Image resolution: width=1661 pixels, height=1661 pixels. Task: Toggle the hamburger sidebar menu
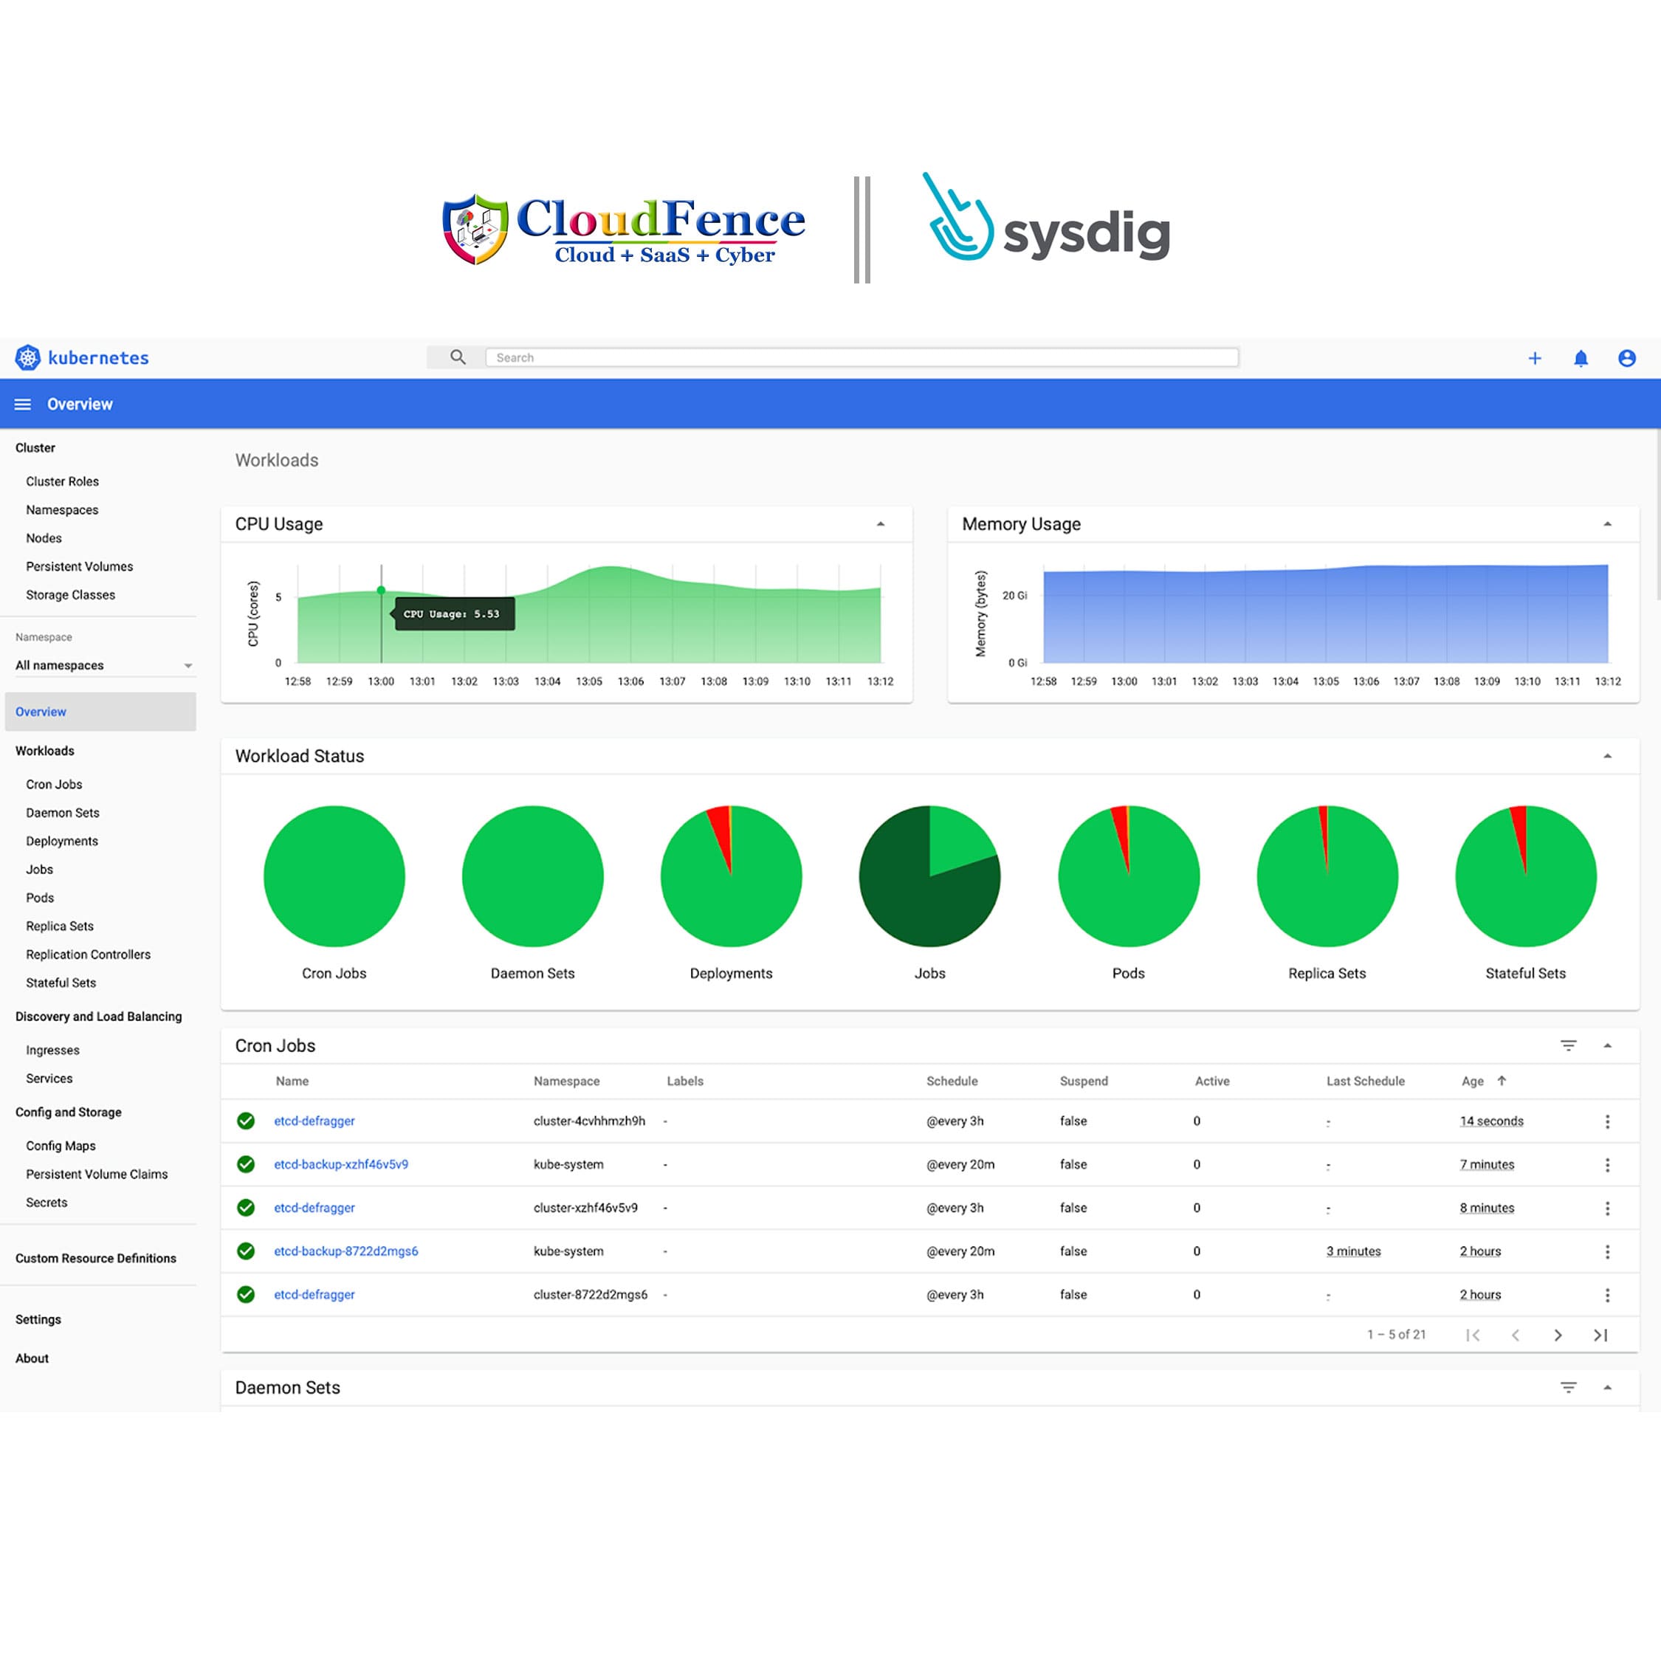coord(23,404)
